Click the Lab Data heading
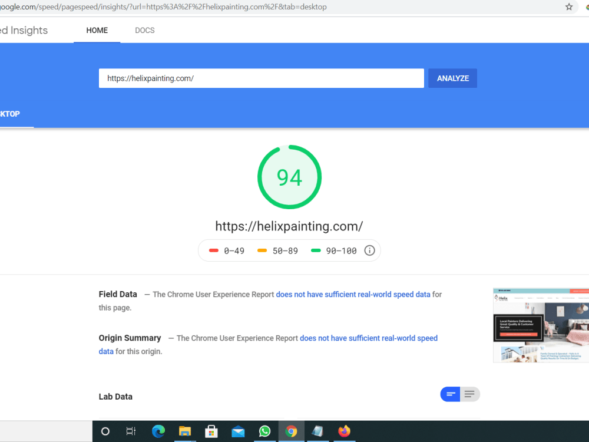The height and width of the screenshot is (442, 589). (x=115, y=397)
